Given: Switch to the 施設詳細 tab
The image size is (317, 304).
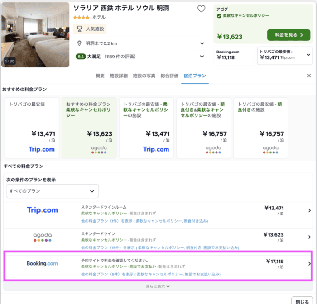Looking at the screenshot, I should 119,76.
